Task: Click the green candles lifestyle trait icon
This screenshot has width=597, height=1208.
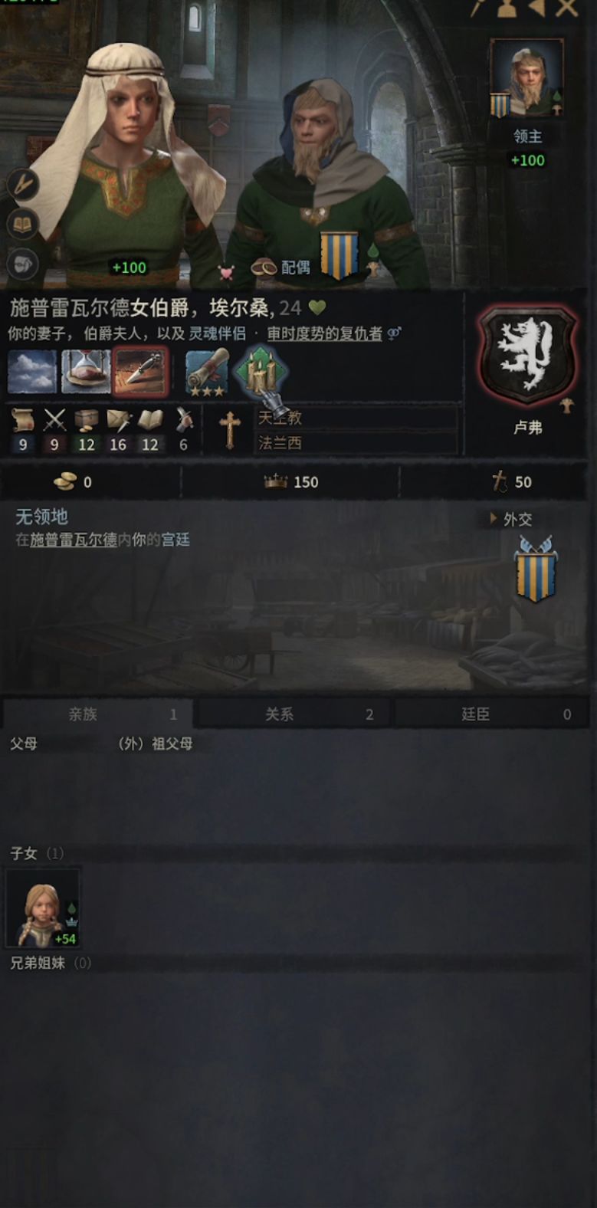Action: [261, 370]
